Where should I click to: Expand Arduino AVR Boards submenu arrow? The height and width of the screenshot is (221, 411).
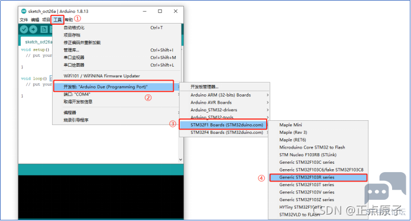tap(267, 103)
